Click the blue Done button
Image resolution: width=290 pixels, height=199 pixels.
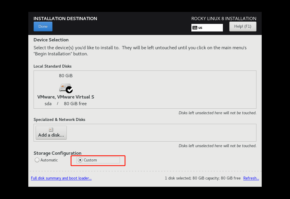pyautogui.click(x=43, y=27)
